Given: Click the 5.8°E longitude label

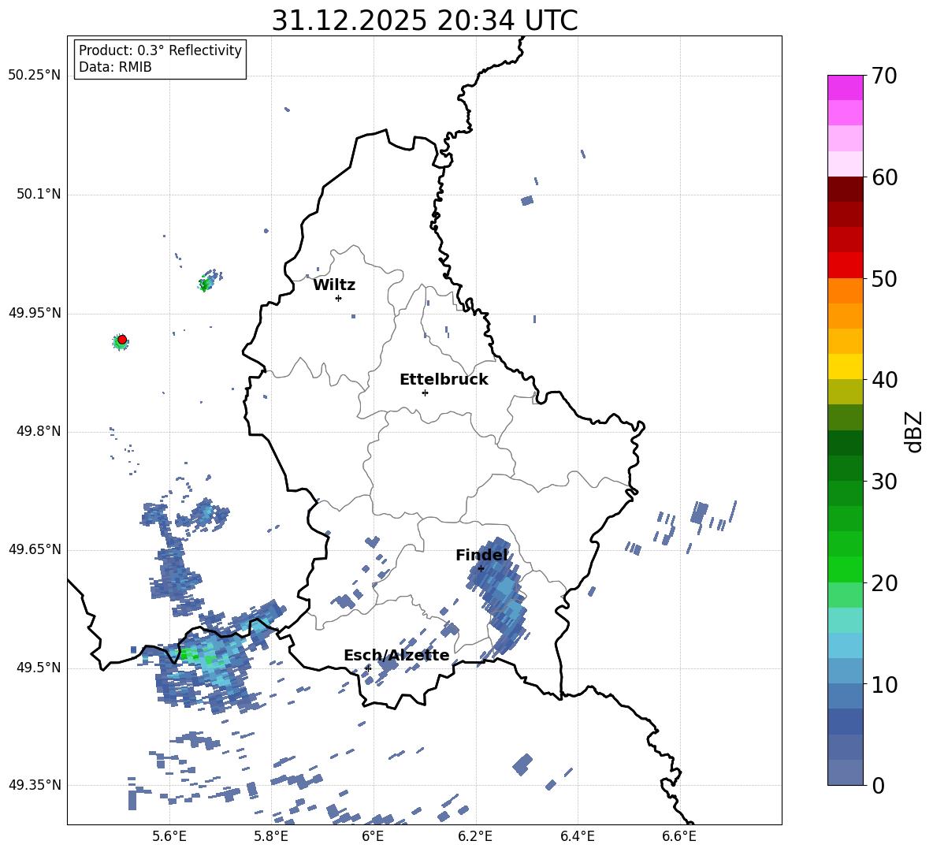Looking at the screenshot, I should tap(271, 837).
